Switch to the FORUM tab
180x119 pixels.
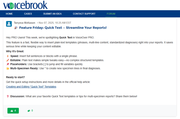111,14
